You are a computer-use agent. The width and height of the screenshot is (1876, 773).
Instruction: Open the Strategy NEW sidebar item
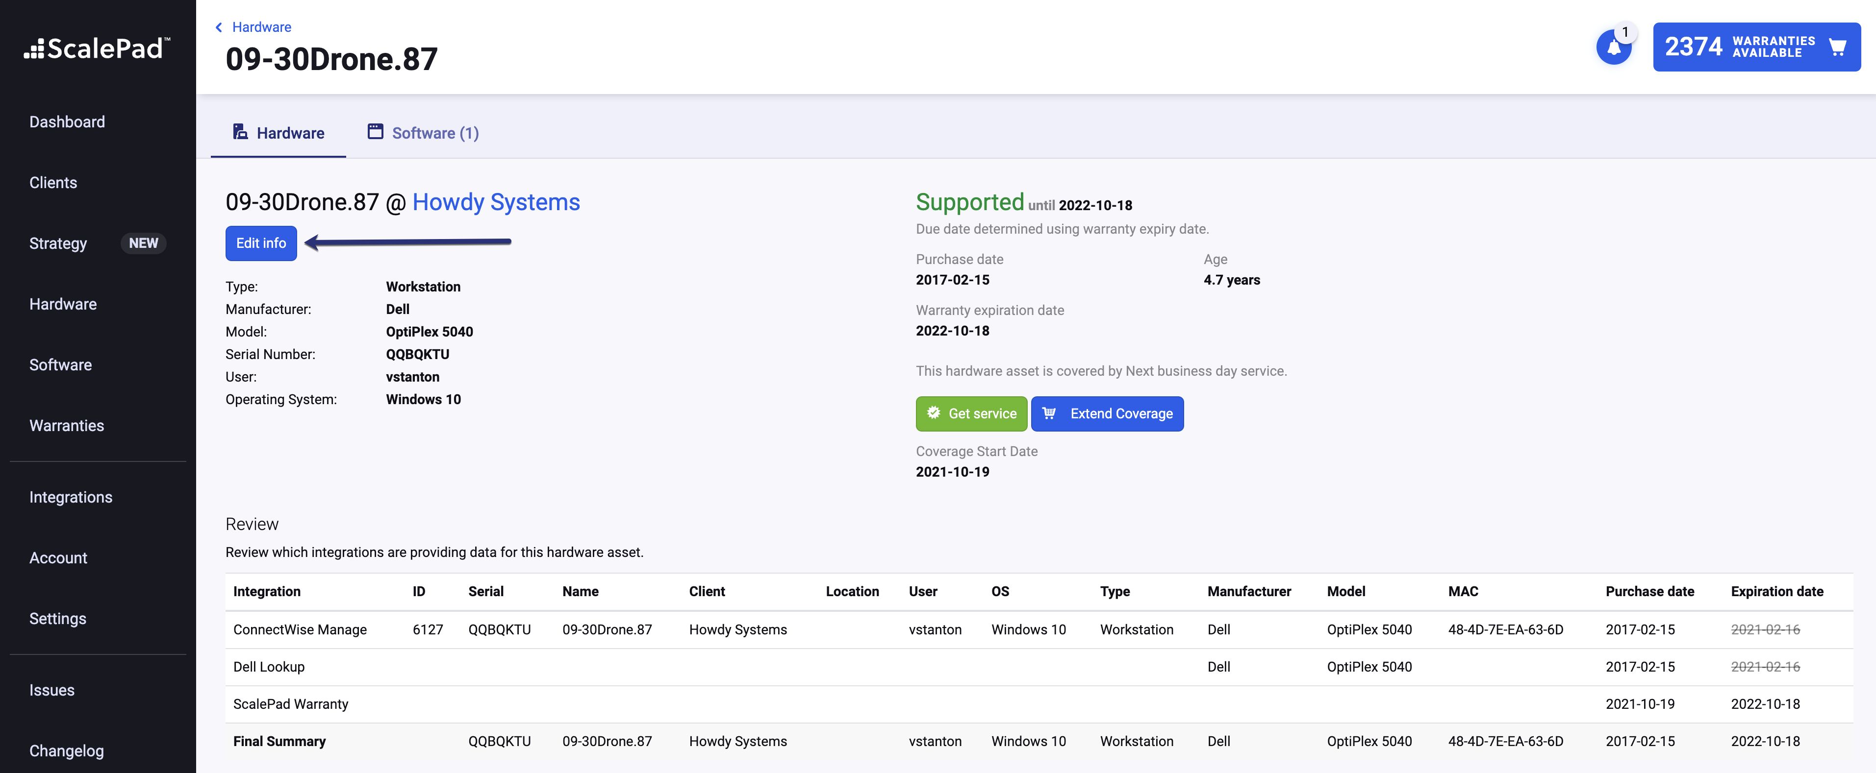pos(58,243)
